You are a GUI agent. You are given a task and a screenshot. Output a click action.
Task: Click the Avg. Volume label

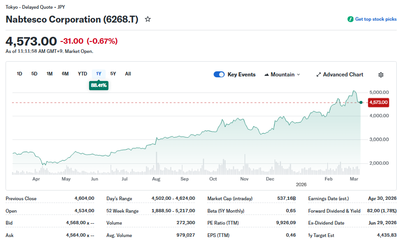(x=119, y=235)
